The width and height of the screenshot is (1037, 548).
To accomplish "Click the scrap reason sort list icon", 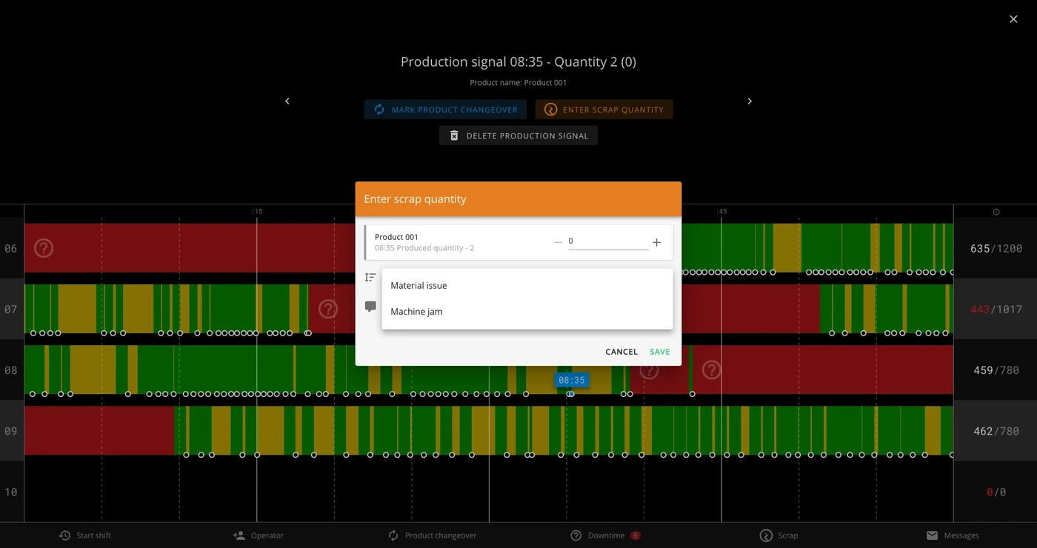I will (x=370, y=278).
